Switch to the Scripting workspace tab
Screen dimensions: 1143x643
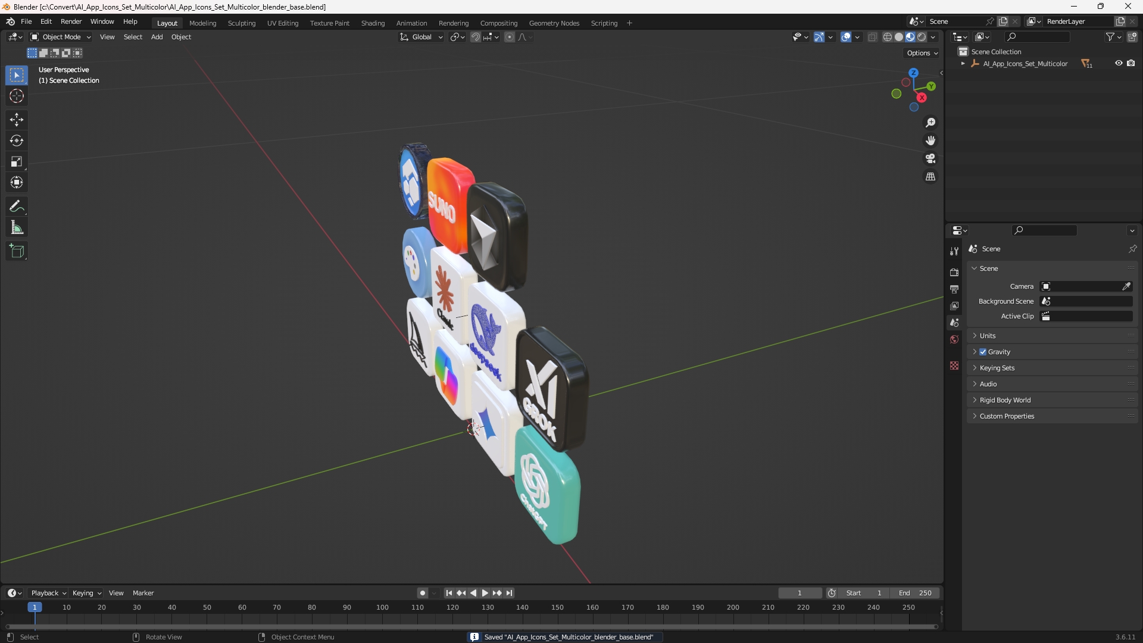(604, 23)
